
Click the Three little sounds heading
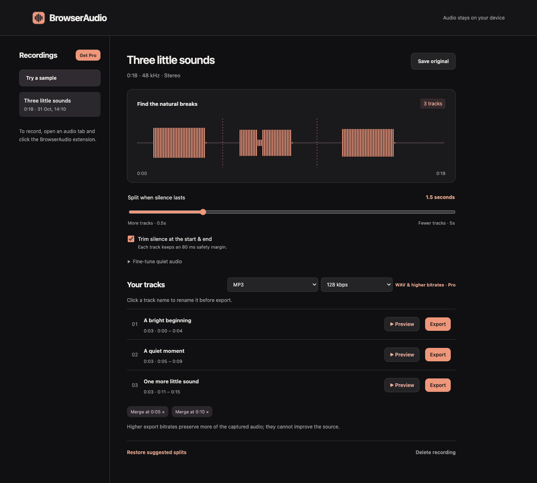[x=171, y=60]
